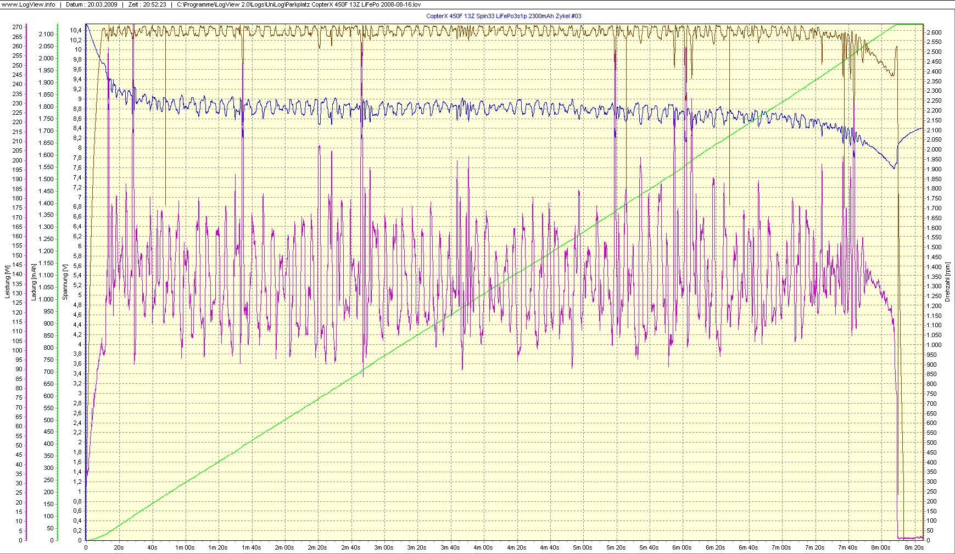Click the 20s time axis marker
The width and height of the screenshot is (955, 554).
[x=119, y=547]
